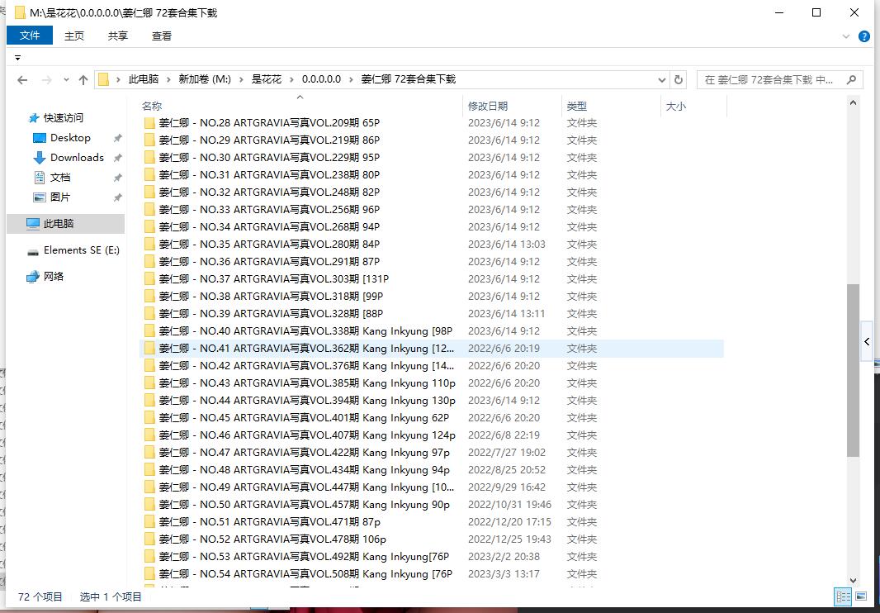Viewport: 880px width, 613px height.
Task: Show preview pane with side arrow
Action: point(867,342)
